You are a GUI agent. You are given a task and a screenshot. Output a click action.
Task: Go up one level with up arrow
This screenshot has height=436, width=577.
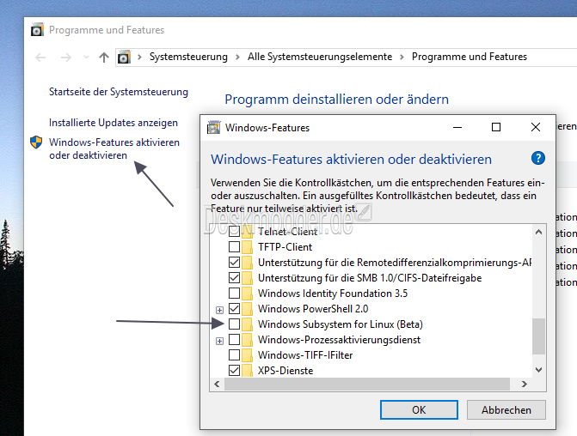tap(104, 58)
